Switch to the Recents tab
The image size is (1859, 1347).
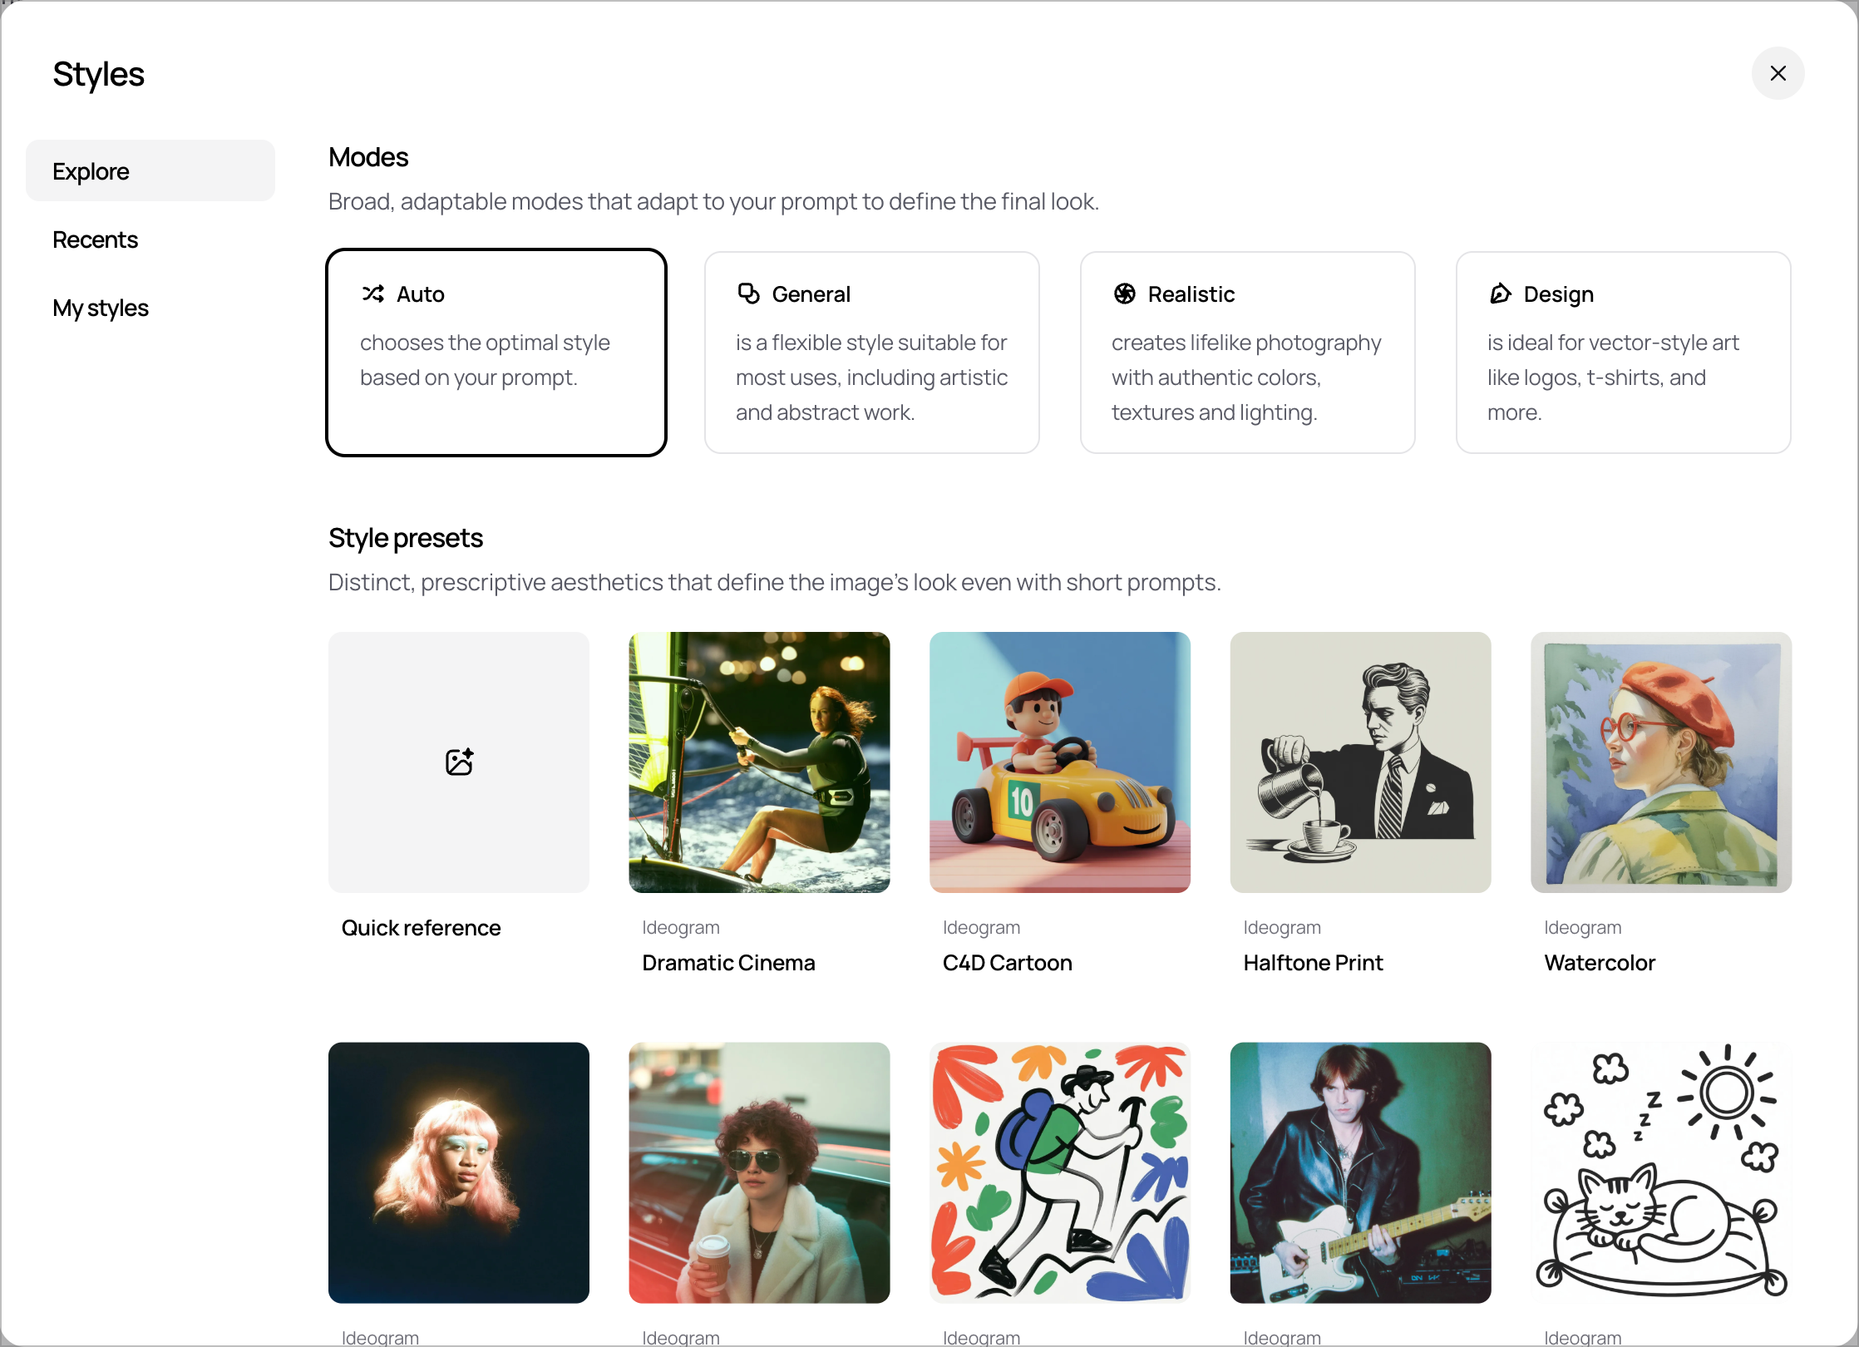95,239
